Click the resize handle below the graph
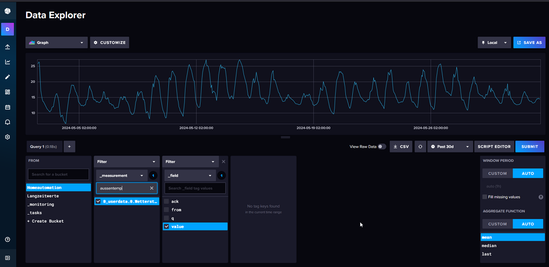Screen dimensions: 549x267 (x=285, y=138)
